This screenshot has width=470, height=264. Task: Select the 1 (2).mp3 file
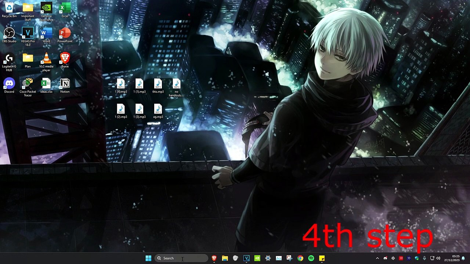click(x=121, y=111)
